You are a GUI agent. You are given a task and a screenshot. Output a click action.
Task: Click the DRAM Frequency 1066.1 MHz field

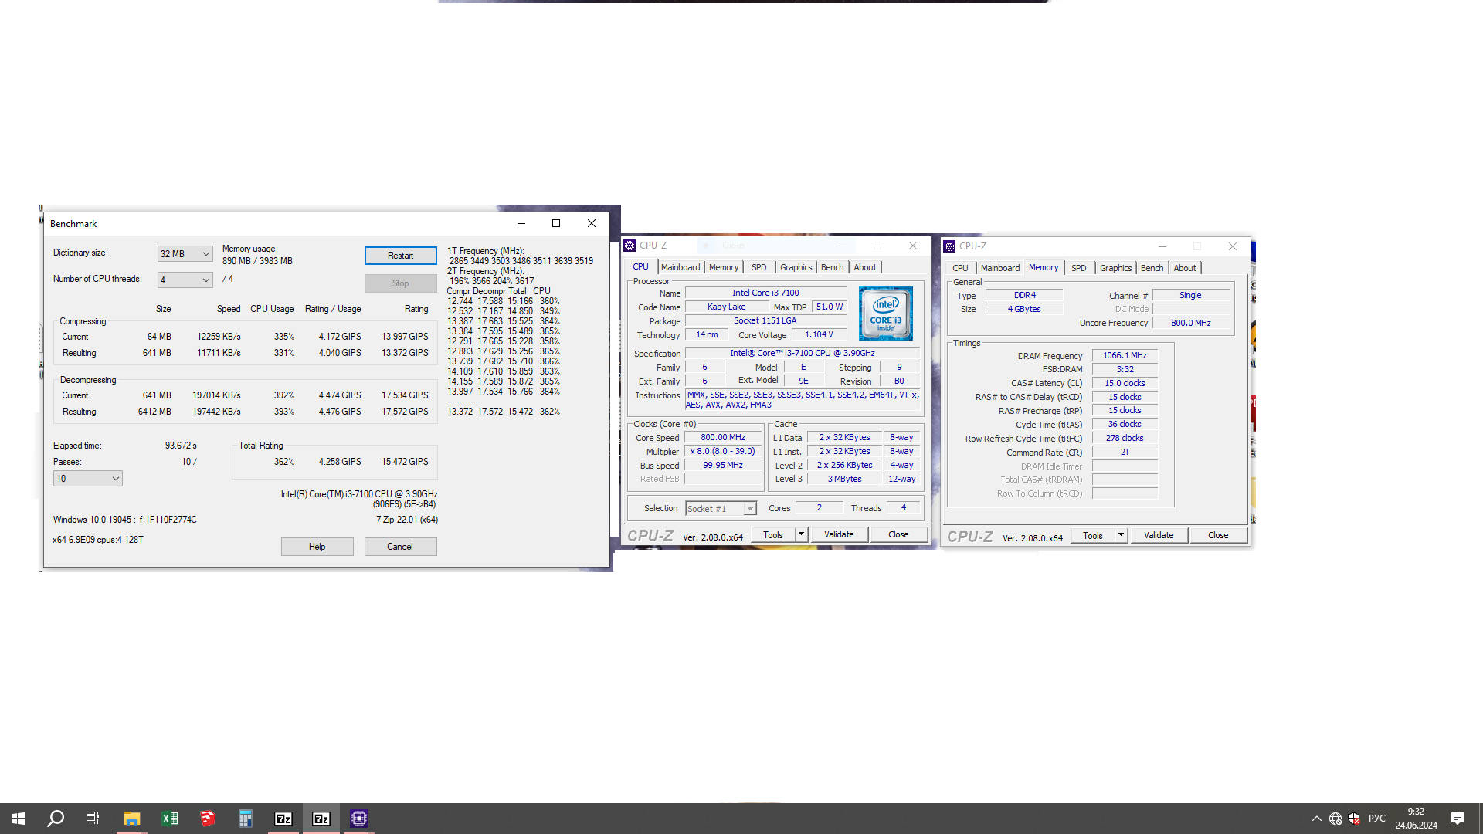coord(1125,356)
